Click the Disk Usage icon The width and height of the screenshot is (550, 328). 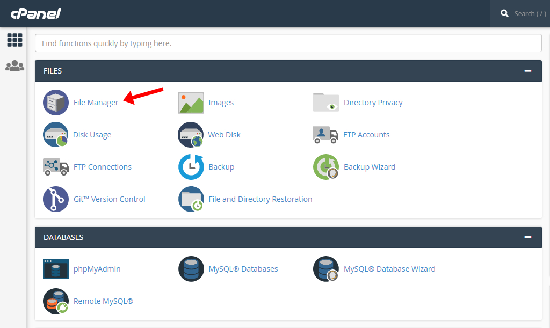pos(56,135)
